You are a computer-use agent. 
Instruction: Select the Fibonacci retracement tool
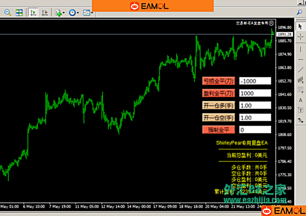point(301,90)
